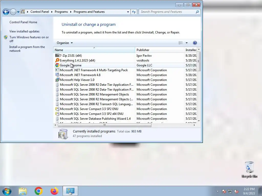Click the shield icon beside Windows features

pyautogui.click(x=6, y=37)
